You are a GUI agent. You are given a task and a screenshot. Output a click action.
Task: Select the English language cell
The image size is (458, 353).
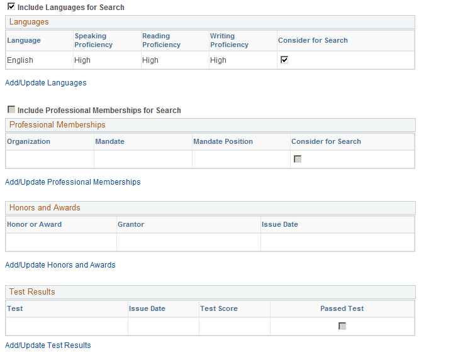(20, 60)
